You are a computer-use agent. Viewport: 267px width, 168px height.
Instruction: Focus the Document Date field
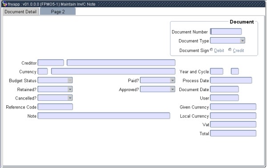coord(224,89)
